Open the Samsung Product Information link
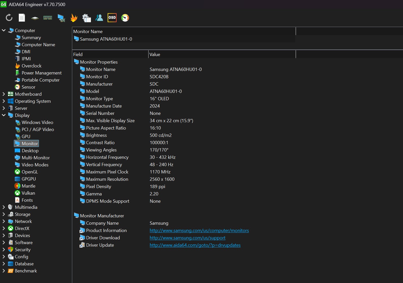This screenshot has width=403, height=283. pos(199,230)
